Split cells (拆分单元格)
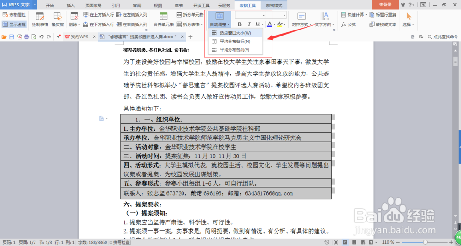Viewport: 461px width, 246px height. [x=190, y=15]
